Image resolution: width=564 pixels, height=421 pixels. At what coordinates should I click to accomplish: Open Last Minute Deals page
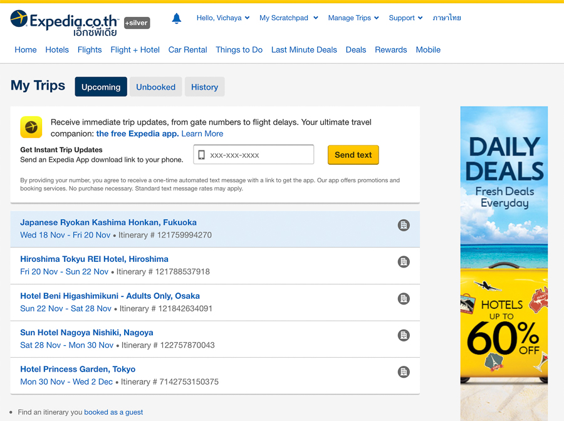pyautogui.click(x=304, y=49)
